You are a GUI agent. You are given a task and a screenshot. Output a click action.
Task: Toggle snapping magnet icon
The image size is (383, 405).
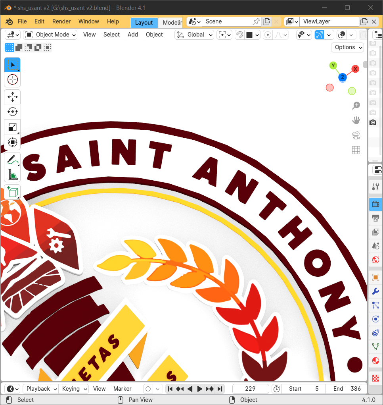[239, 35]
